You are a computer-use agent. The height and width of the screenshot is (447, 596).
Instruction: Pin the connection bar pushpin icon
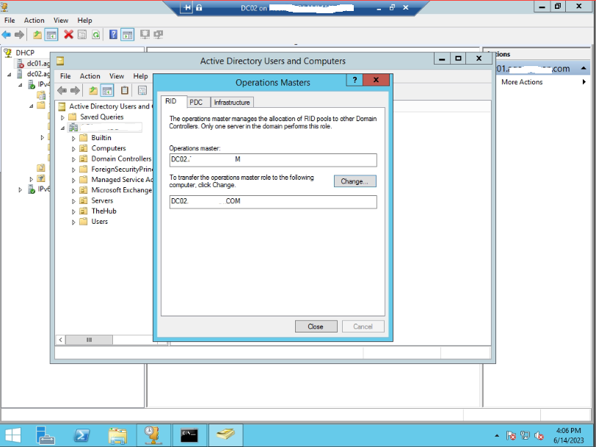[x=186, y=7]
